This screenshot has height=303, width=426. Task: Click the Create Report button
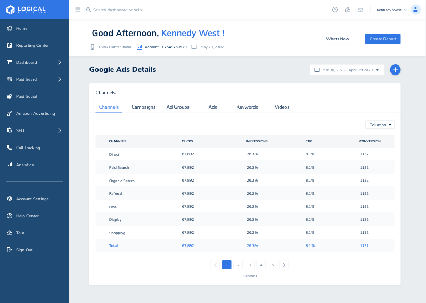(383, 39)
